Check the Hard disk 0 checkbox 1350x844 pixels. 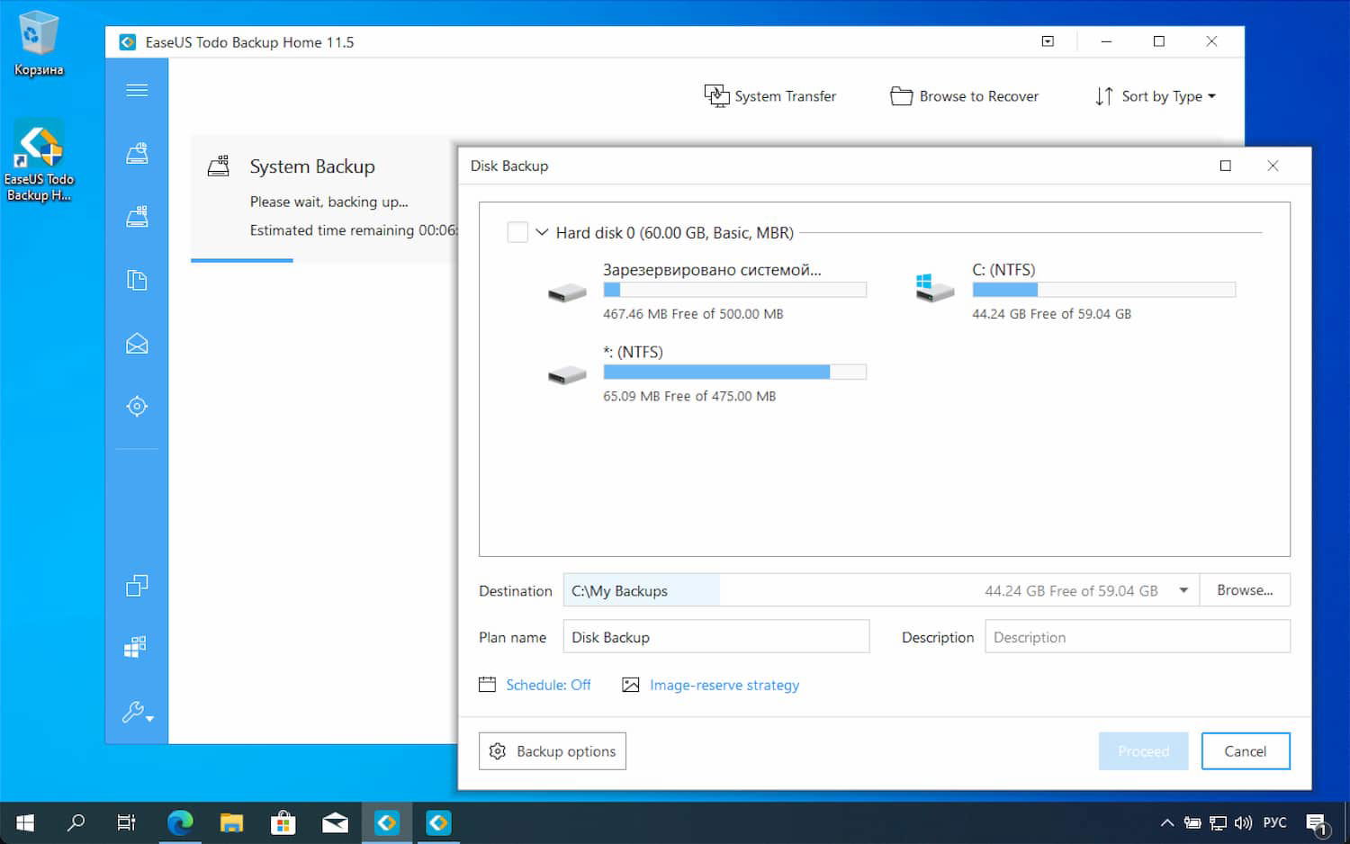point(518,231)
